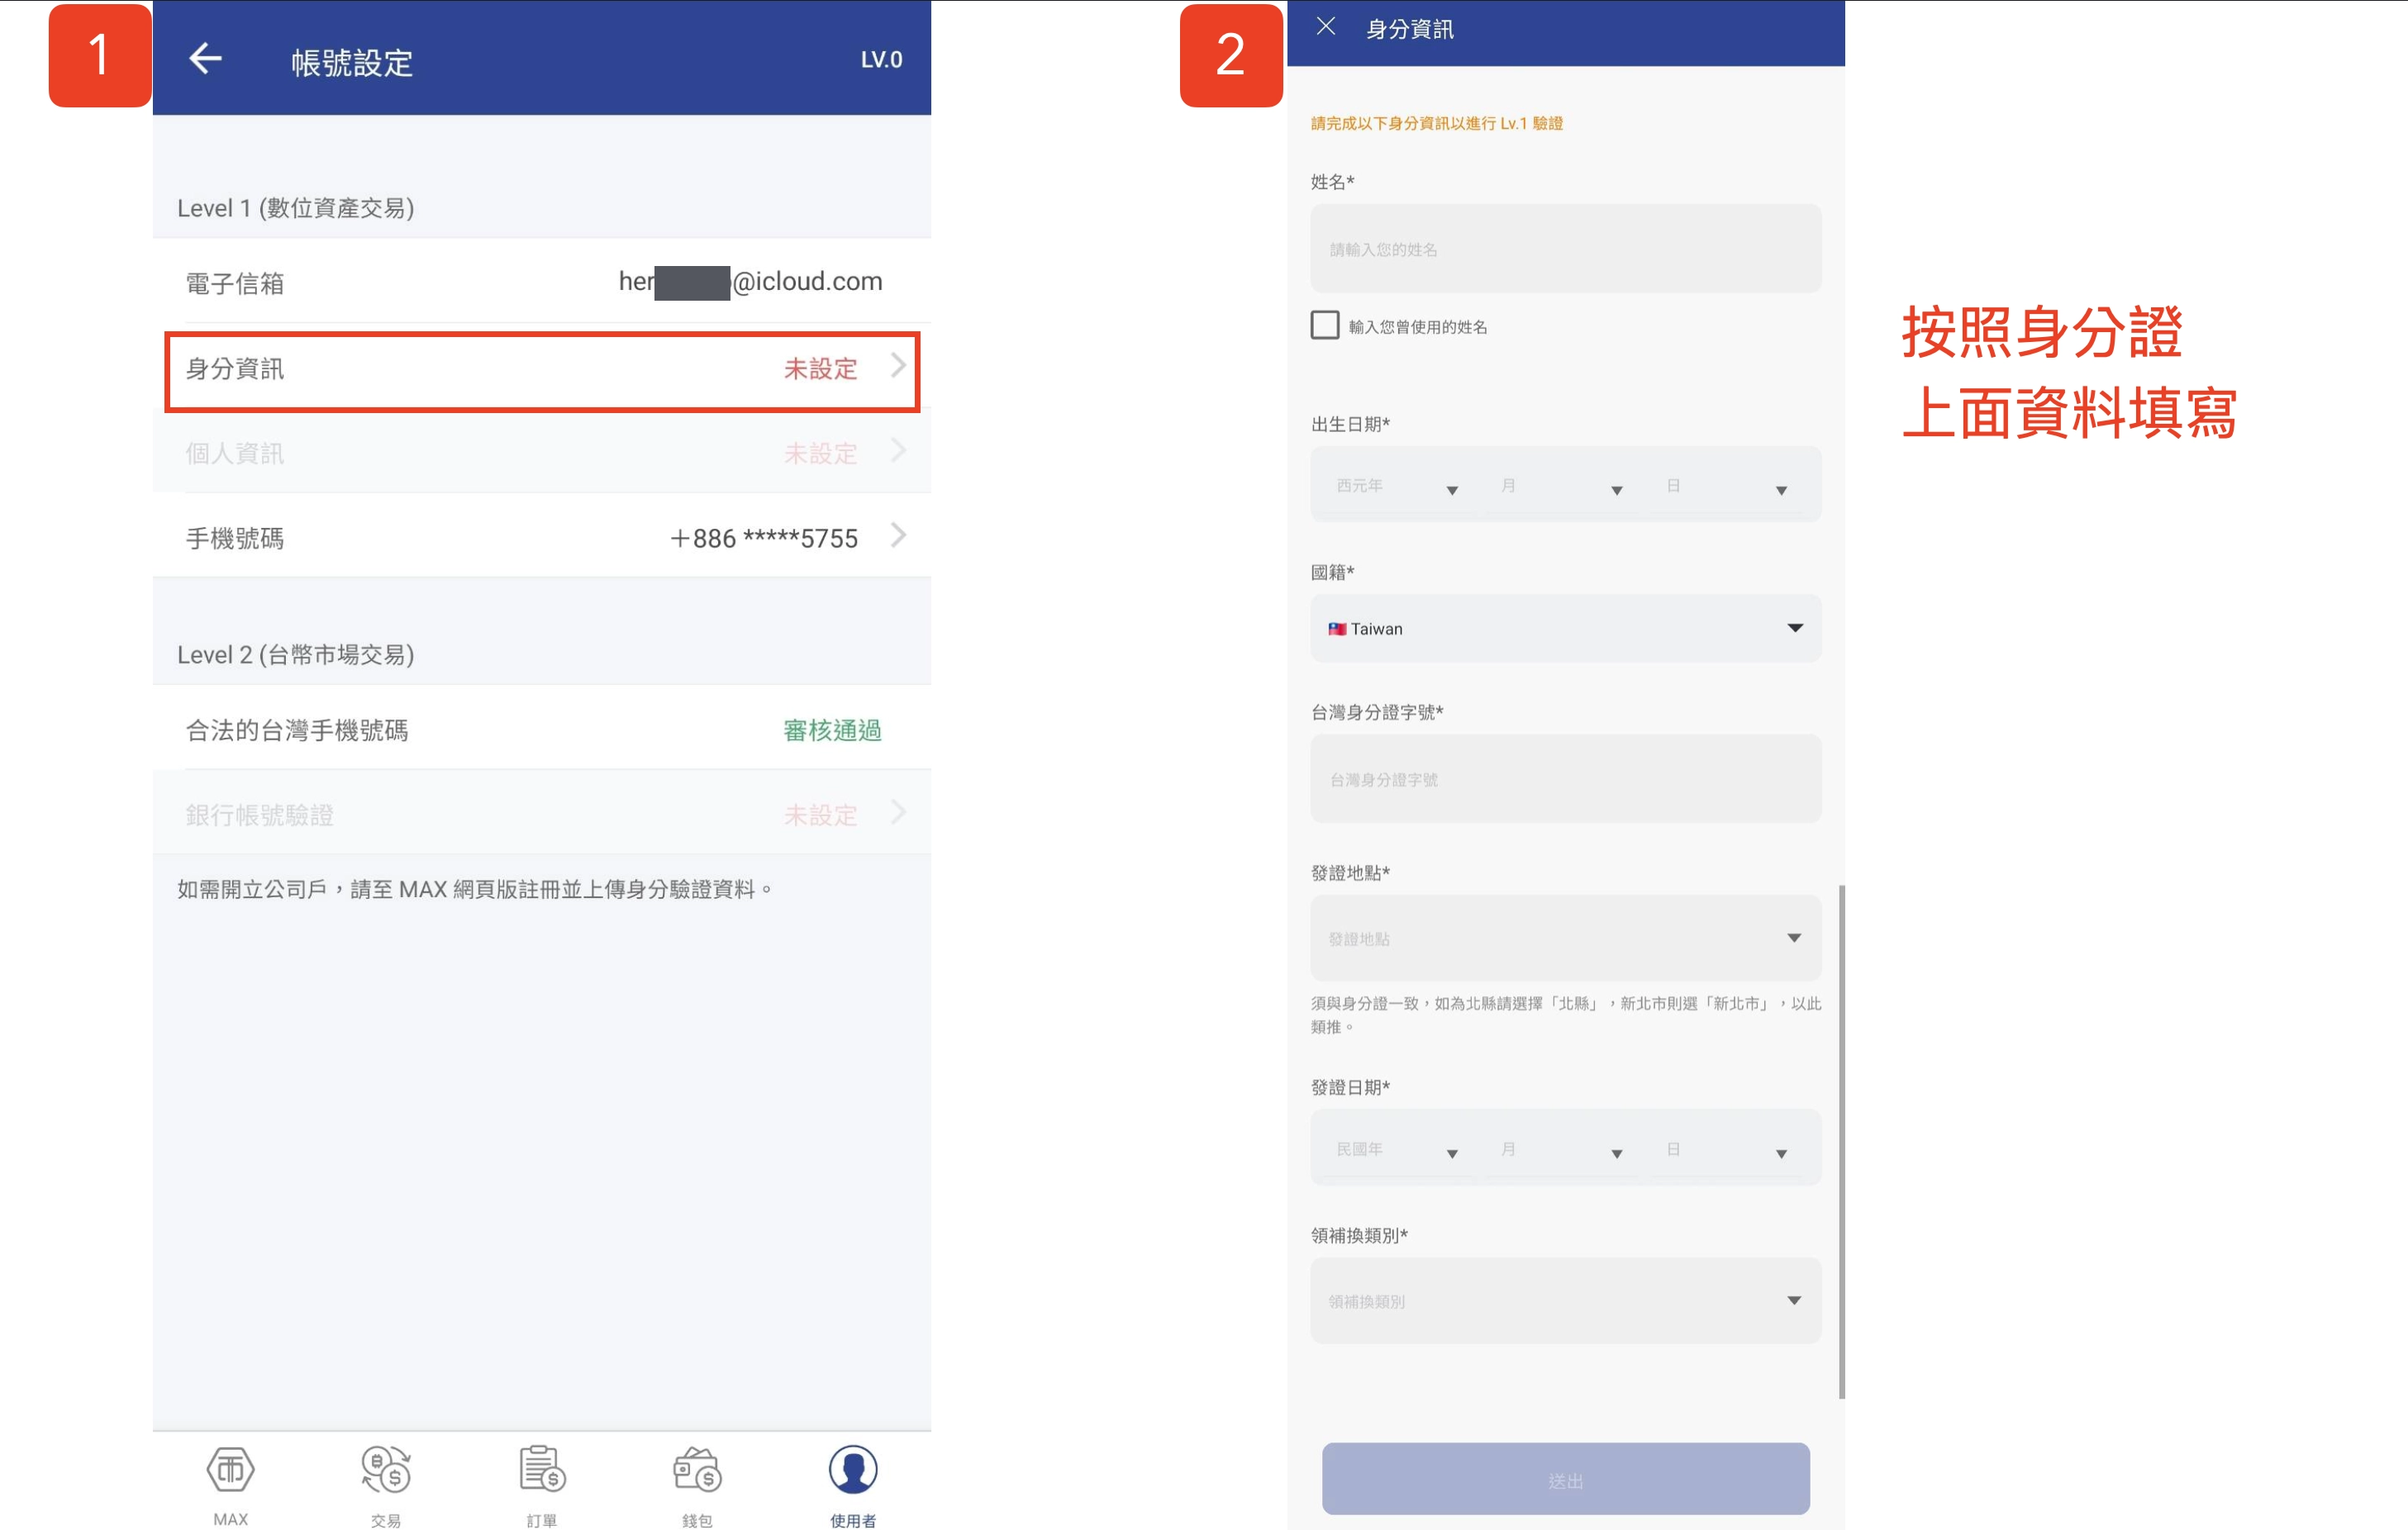Image resolution: width=2408 pixels, height=1530 pixels.
Task: Open the 交易 trading tab icon
Action: [x=386, y=1470]
